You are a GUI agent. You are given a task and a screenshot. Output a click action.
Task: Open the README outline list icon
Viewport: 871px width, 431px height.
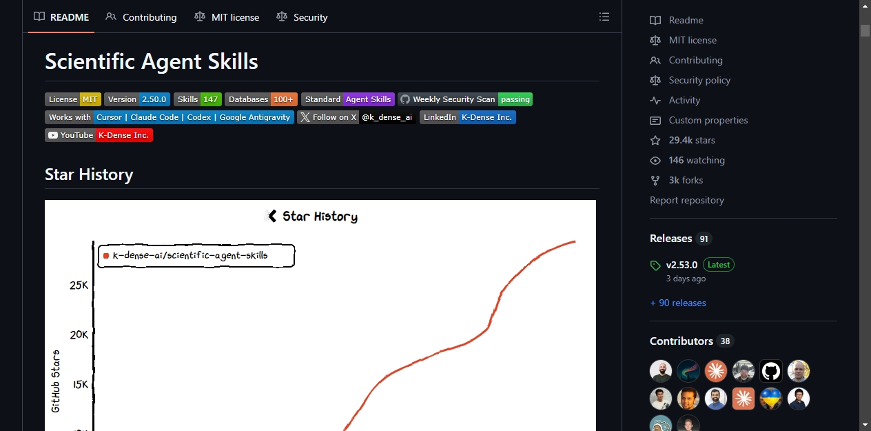[604, 17]
